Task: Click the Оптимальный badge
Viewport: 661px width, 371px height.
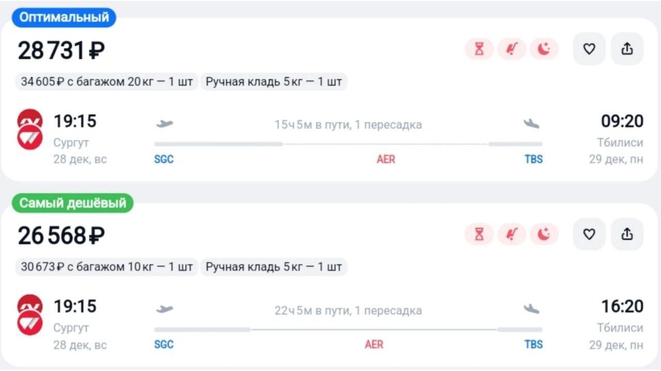Action: pos(64,18)
